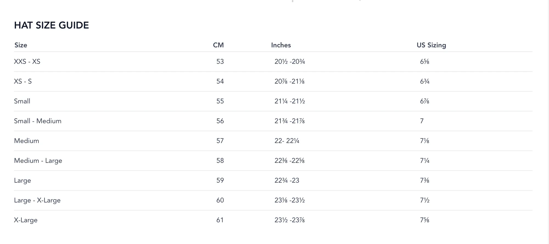Click the Medium - Large size label
549x244 pixels.
(38, 161)
